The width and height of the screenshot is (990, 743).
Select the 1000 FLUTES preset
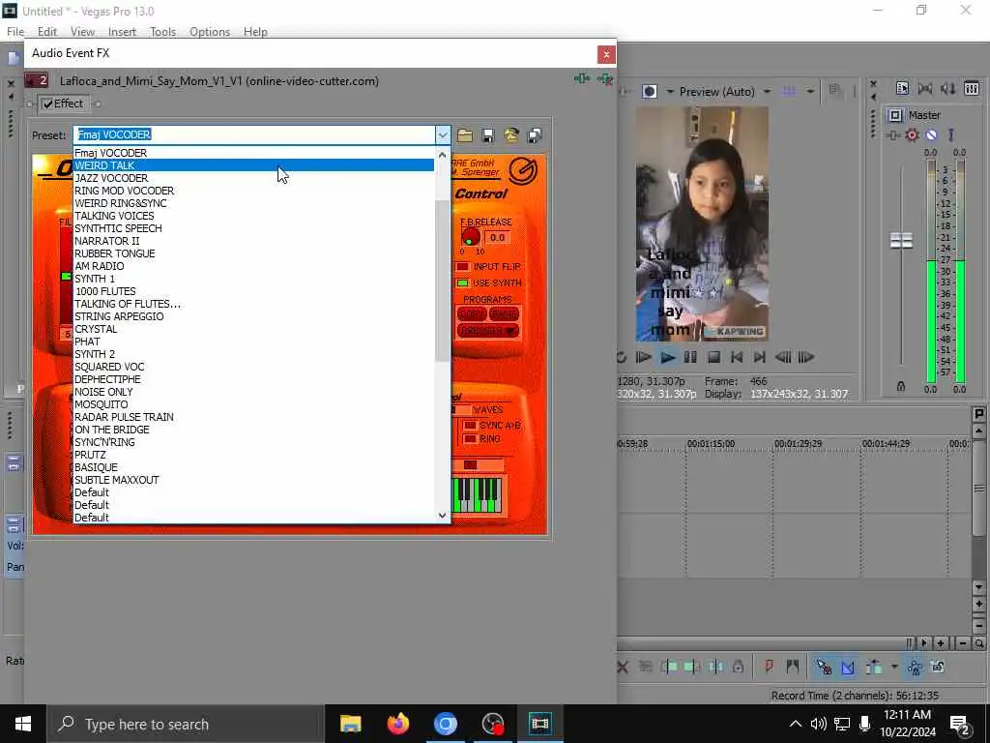tap(254, 291)
